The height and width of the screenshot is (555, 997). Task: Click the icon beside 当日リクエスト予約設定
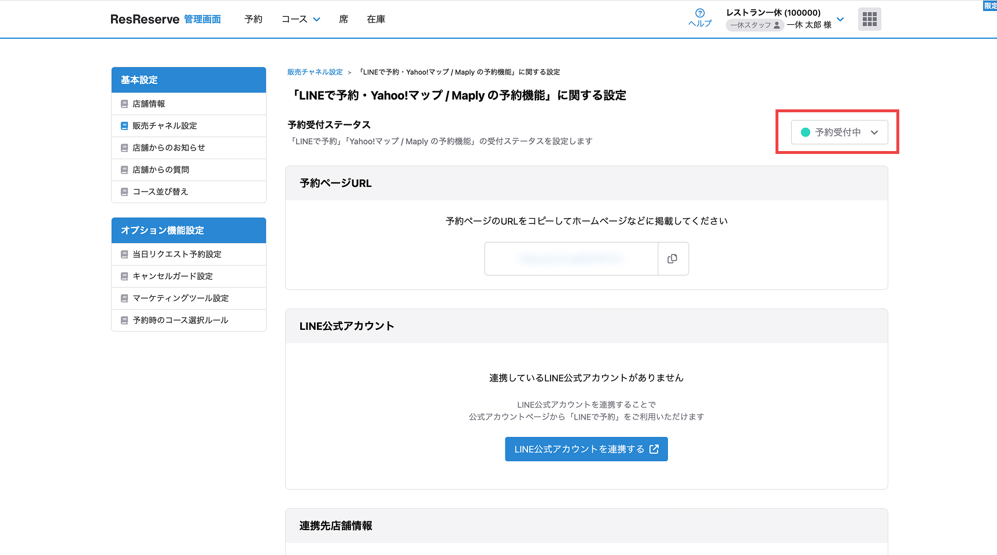coord(124,255)
